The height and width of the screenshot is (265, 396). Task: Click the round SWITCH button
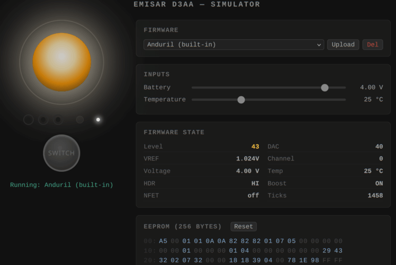tap(62, 153)
